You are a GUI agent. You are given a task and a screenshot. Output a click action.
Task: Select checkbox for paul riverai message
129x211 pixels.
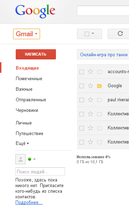(81, 100)
